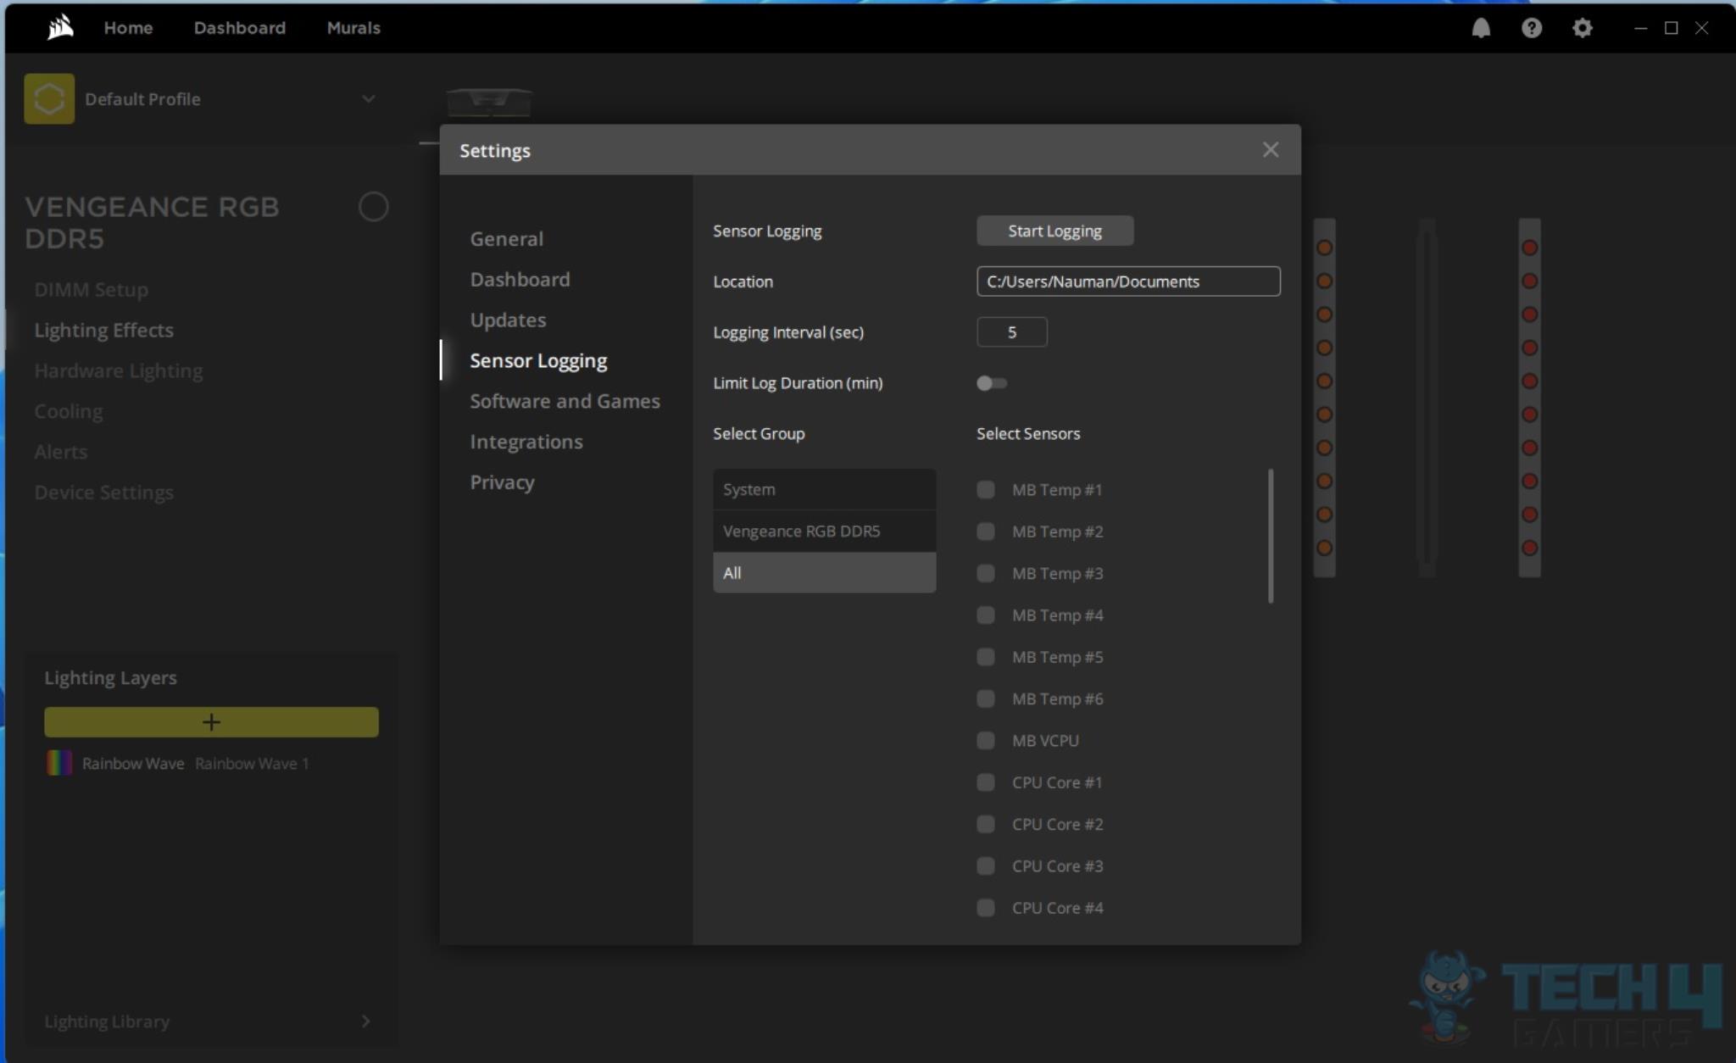Click the Rainbow Wave color layer icon

[59, 763]
